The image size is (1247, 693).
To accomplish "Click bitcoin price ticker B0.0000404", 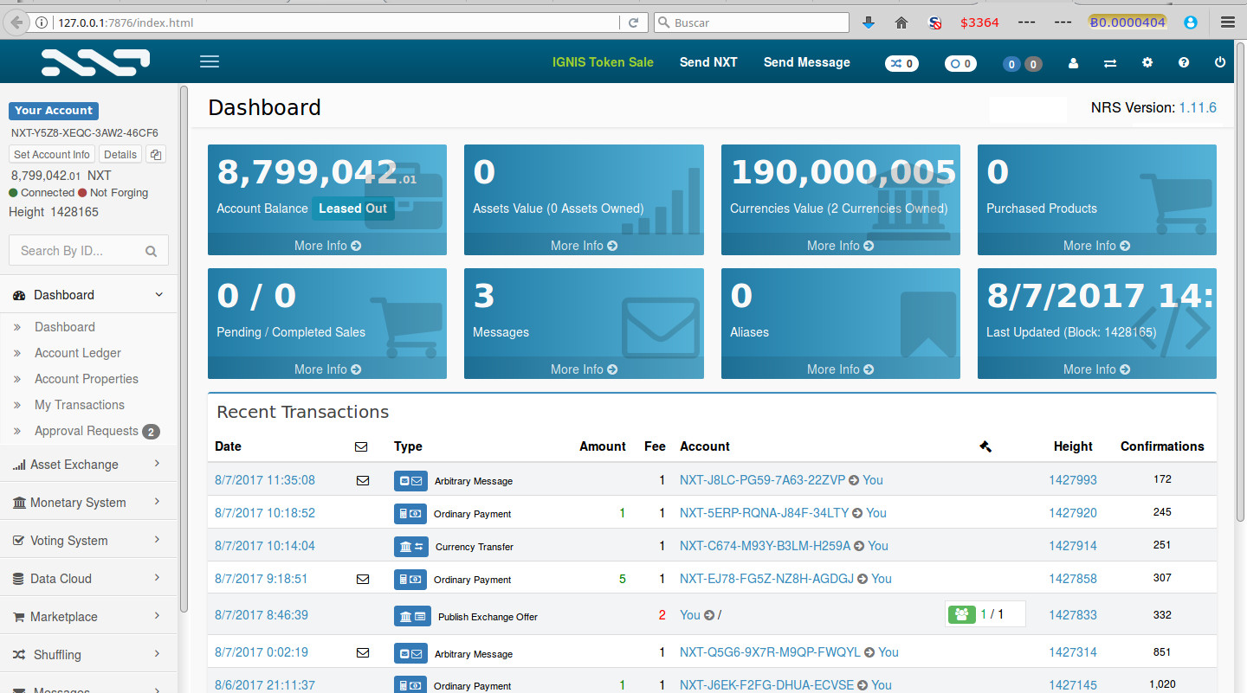I will 1127,22.
